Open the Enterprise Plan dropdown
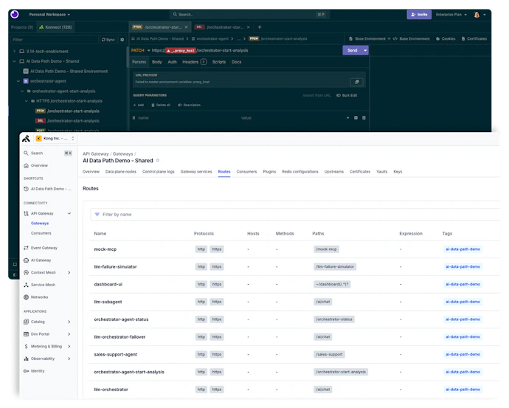This screenshot has height=408, width=509. (451, 15)
